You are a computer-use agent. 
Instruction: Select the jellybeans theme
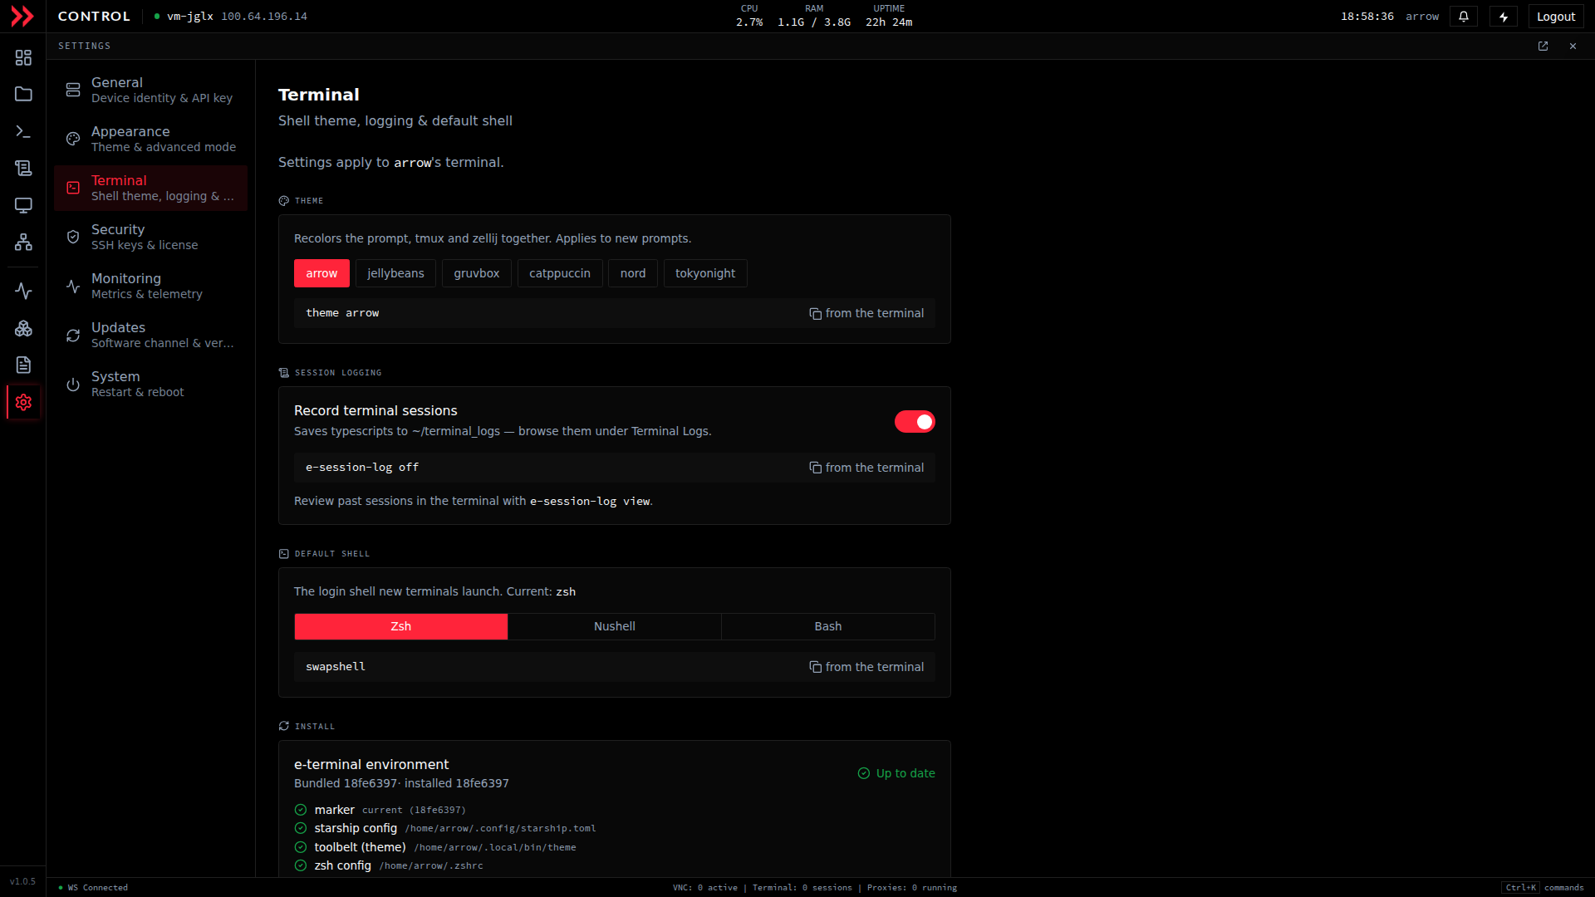(x=395, y=273)
